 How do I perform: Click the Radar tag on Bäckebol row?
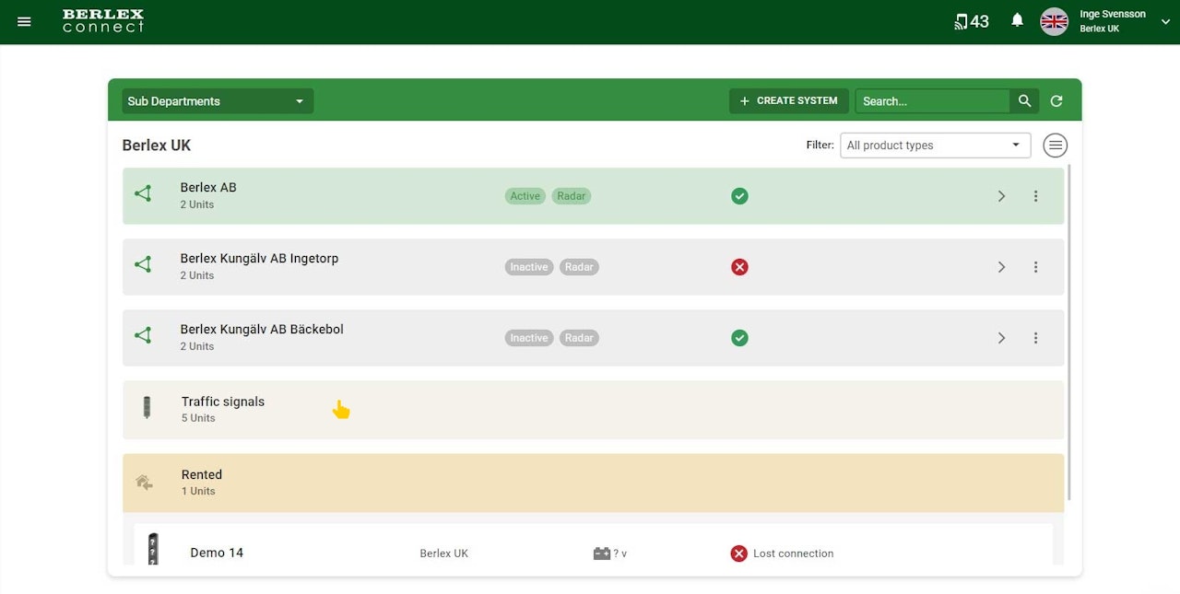point(579,338)
